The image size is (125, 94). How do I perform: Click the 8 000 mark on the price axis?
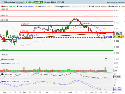116,41
